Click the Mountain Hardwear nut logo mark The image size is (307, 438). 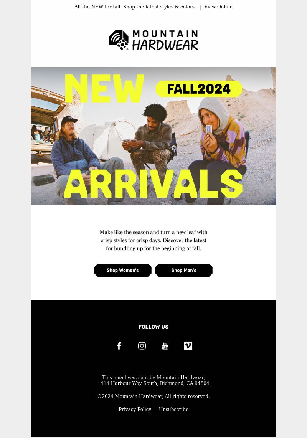tap(119, 40)
